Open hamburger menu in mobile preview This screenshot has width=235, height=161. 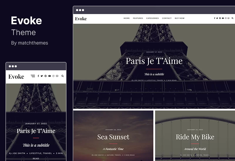click(x=33, y=76)
